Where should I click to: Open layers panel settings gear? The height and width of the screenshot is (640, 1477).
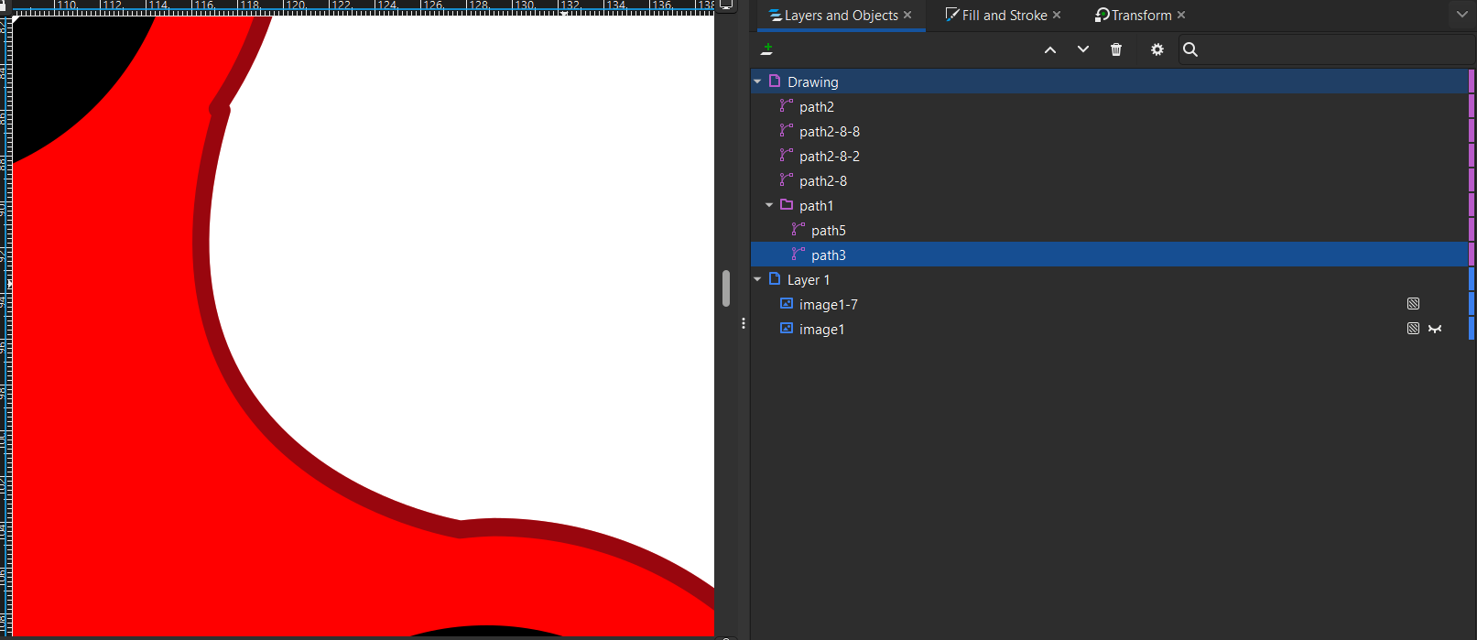click(1157, 49)
